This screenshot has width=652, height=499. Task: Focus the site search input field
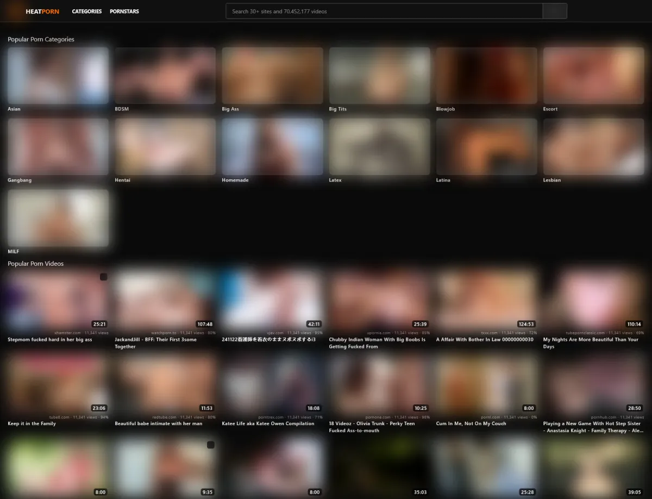point(384,11)
